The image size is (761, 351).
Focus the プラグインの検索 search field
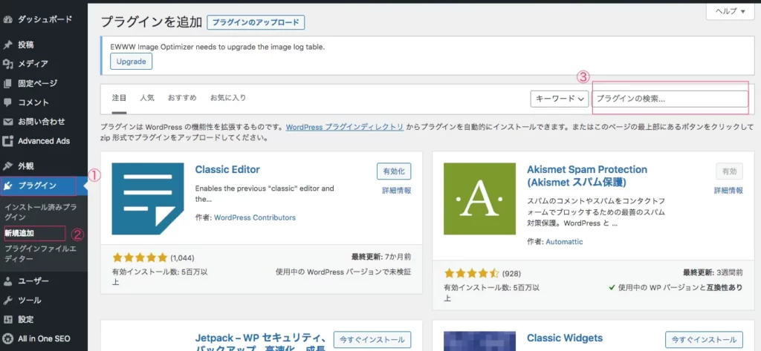pyautogui.click(x=670, y=99)
